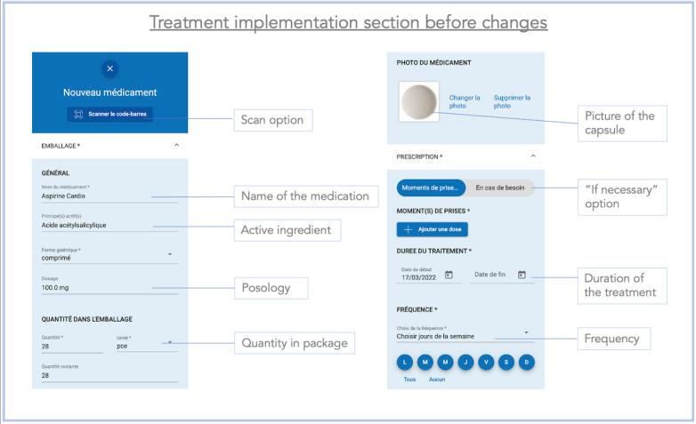Click the plus icon in Ajouter une dose
696x424 pixels.
[408, 229]
